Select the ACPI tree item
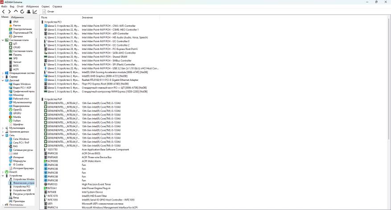391x210 pixels. tap(16, 70)
